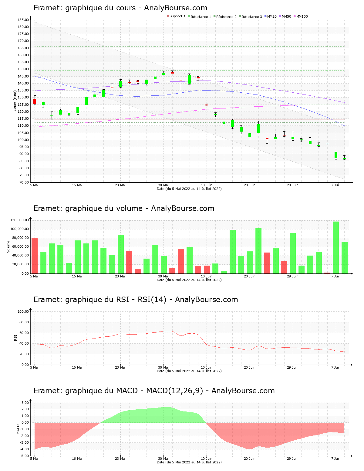Click title 'Eramet: graphique du MACD - MACD(12,26,9)'
The height and width of the screenshot is (471, 364).
pyautogui.click(x=118, y=391)
